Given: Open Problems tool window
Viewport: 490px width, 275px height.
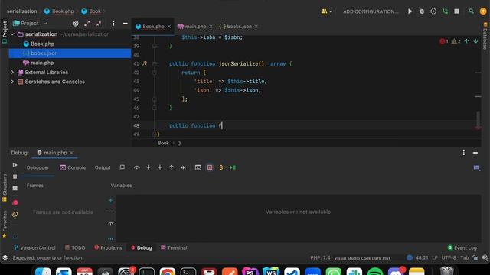Looking at the screenshot, I should [x=108, y=247].
